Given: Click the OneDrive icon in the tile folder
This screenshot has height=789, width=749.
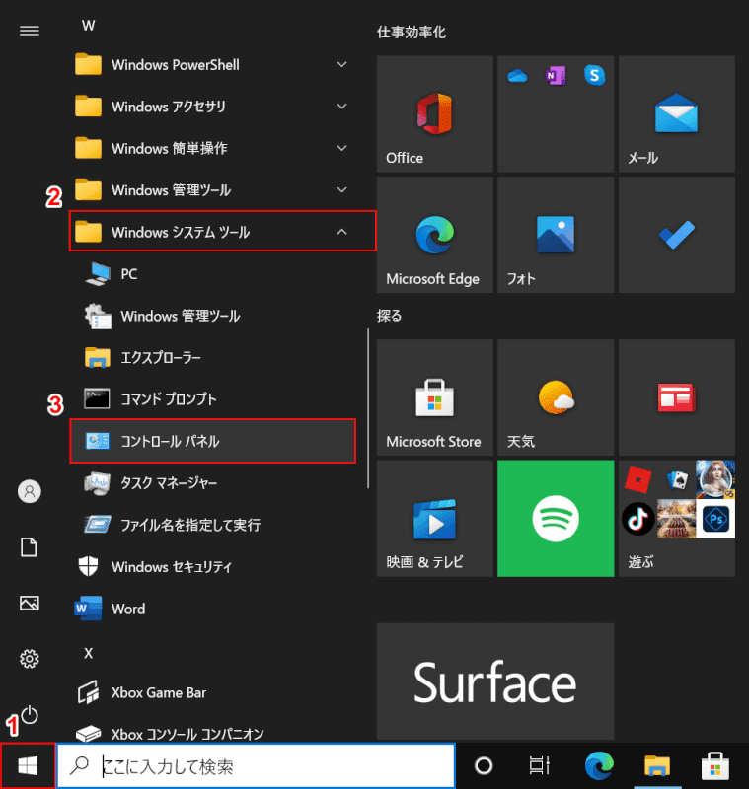Looking at the screenshot, I should click(517, 76).
